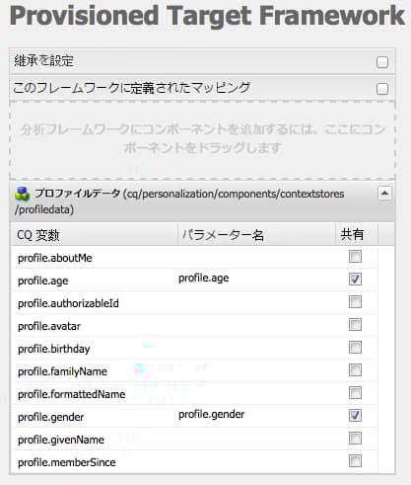This screenshot has height=485, width=411.
Task: Check the share box for profile.memberSince
Action: [x=355, y=461]
